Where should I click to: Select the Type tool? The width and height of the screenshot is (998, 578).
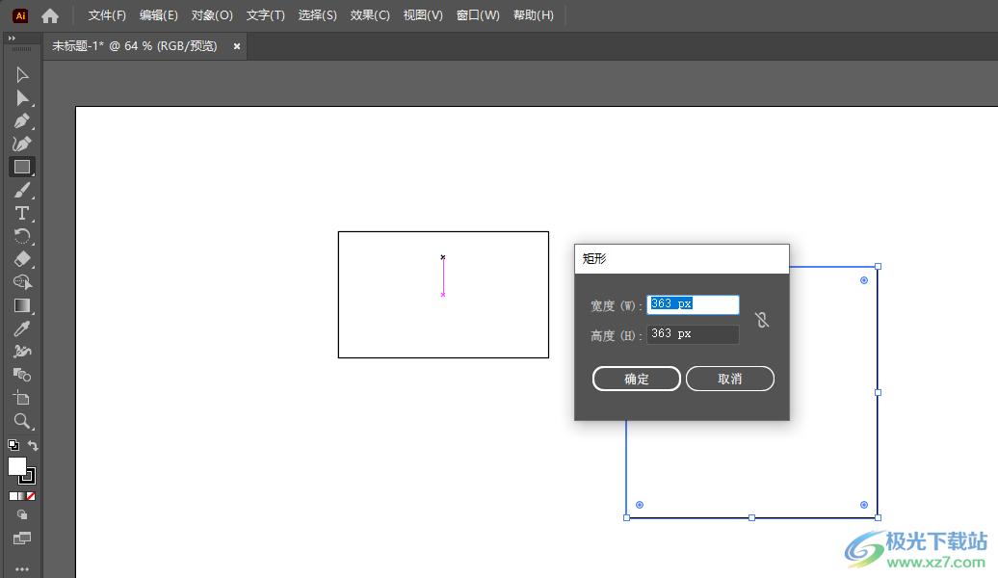[x=21, y=213]
